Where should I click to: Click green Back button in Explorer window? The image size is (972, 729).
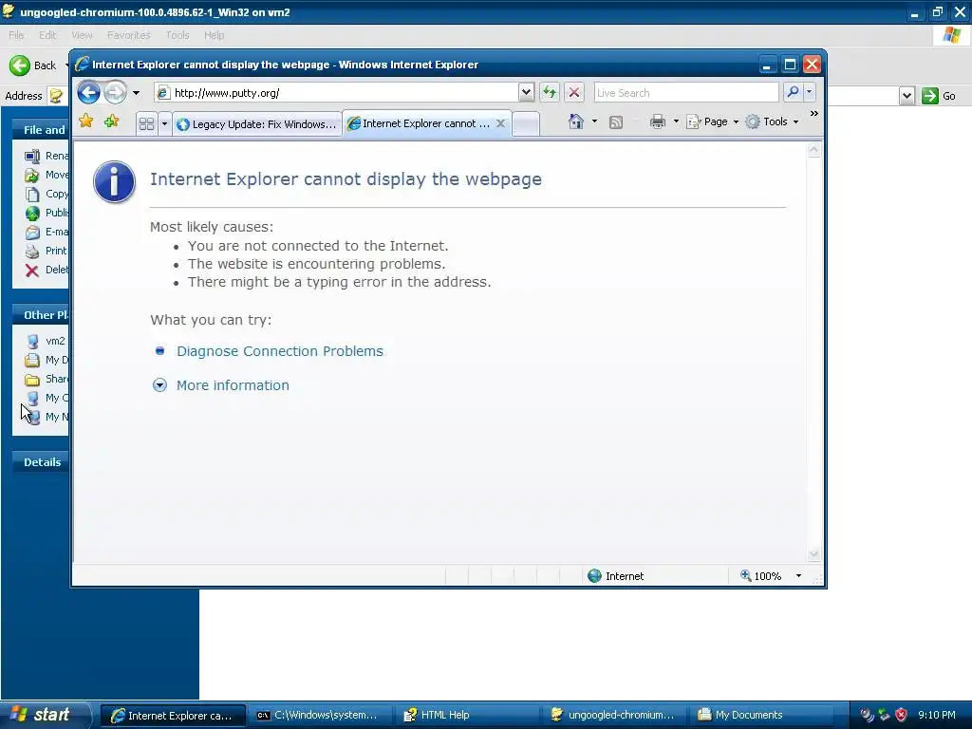point(33,65)
